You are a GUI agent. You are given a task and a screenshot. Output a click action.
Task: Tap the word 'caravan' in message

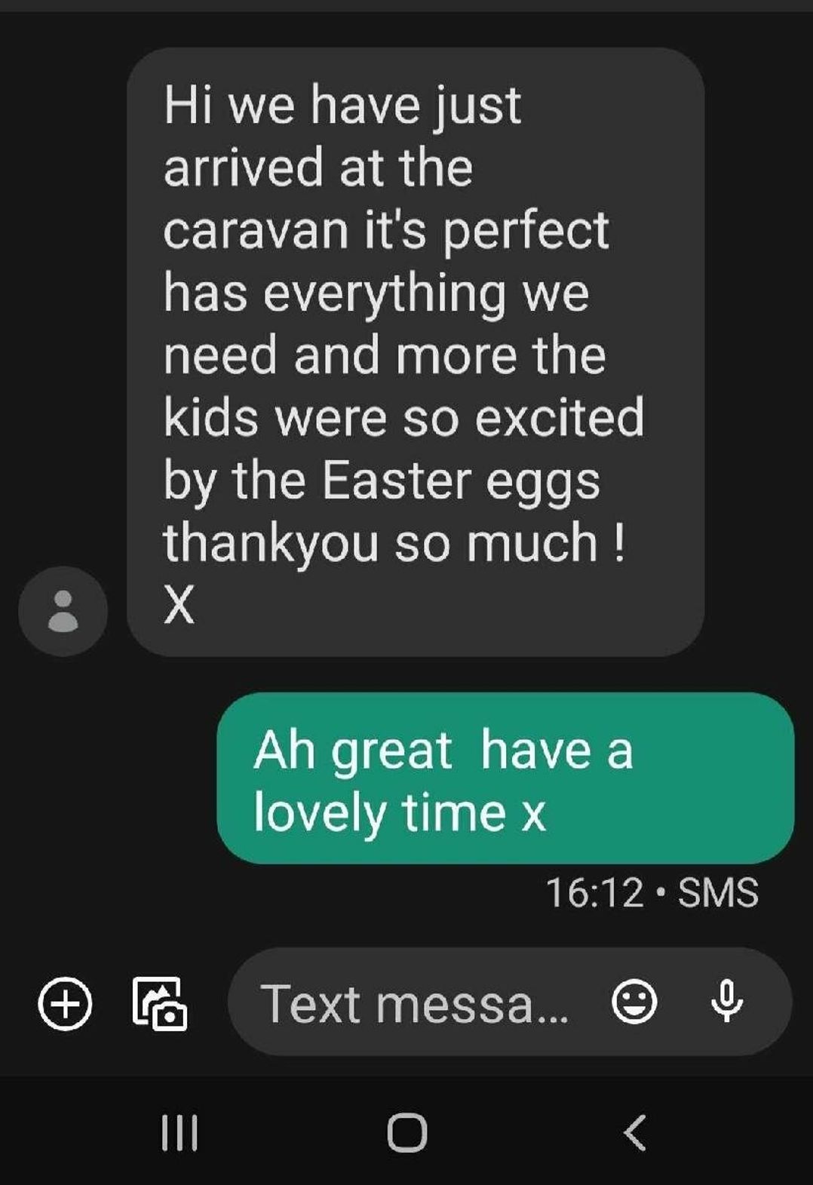pos(256,230)
